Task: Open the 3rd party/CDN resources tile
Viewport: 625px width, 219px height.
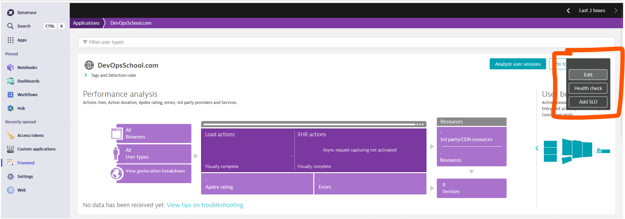Action: point(471,137)
